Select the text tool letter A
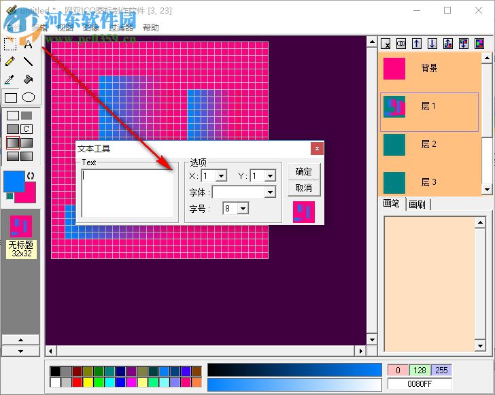 tap(29, 44)
